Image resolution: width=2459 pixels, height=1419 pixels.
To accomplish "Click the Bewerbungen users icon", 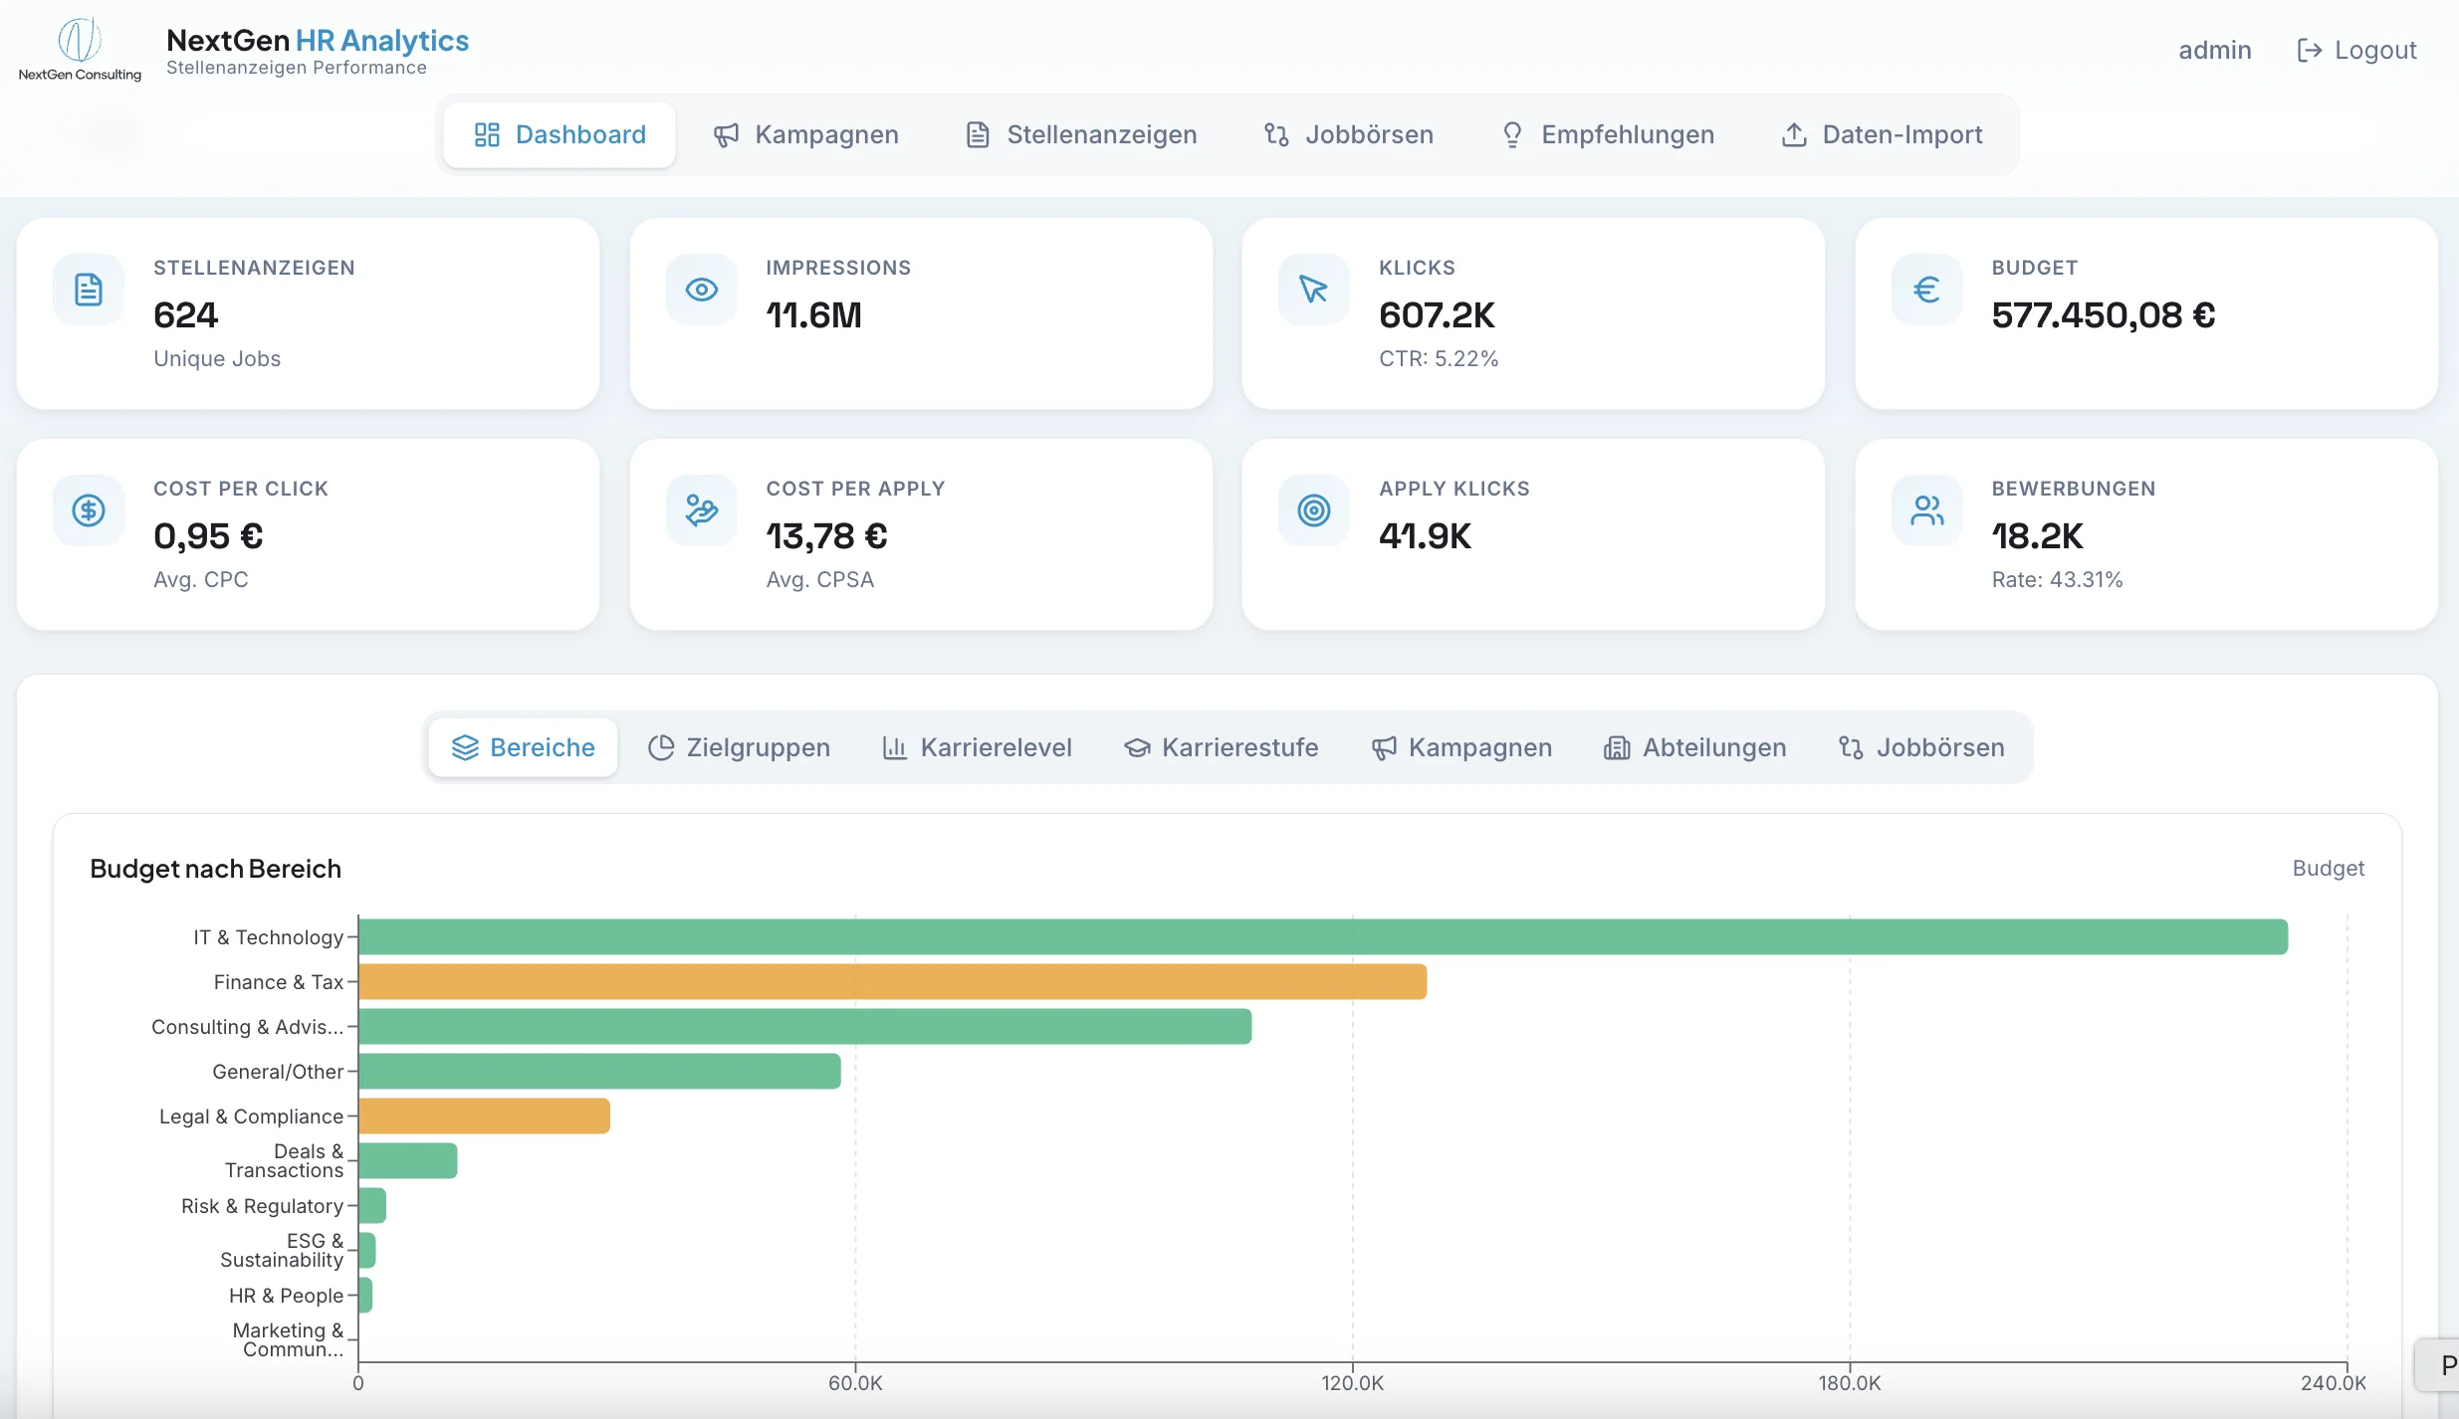I will point(1927,510).
